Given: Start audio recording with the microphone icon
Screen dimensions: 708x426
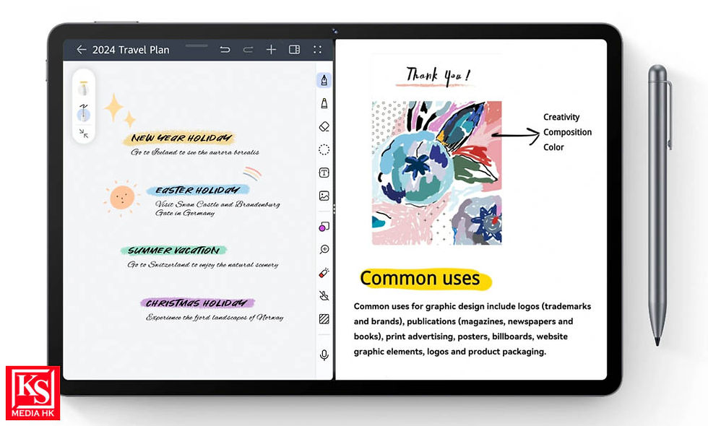Looking at the screenshot, I should 324,355.
